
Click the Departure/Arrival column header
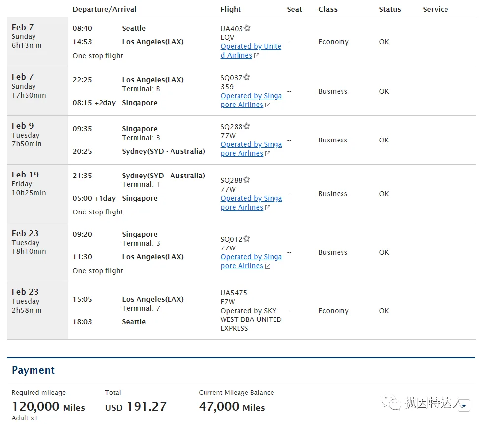pos(104,9)
